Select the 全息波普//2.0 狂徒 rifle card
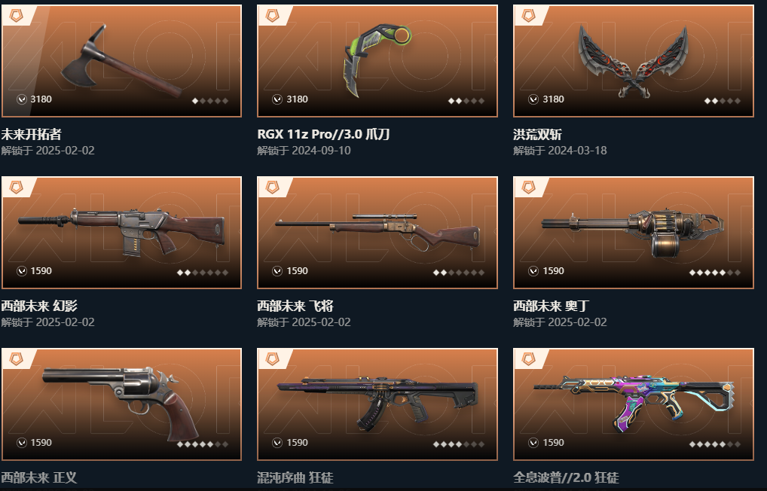This screenshot has width=767, height=491. [634, 404]
